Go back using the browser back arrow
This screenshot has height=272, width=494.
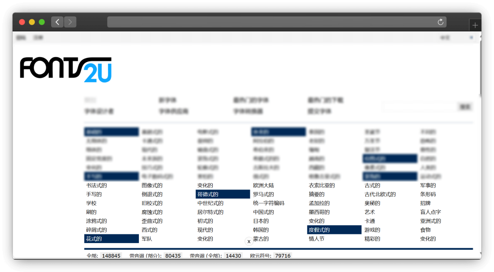click(x=57, y=22)
